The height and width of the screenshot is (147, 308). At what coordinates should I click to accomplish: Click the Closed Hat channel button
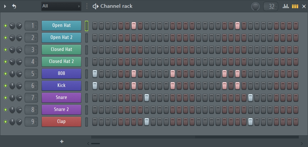61,50
